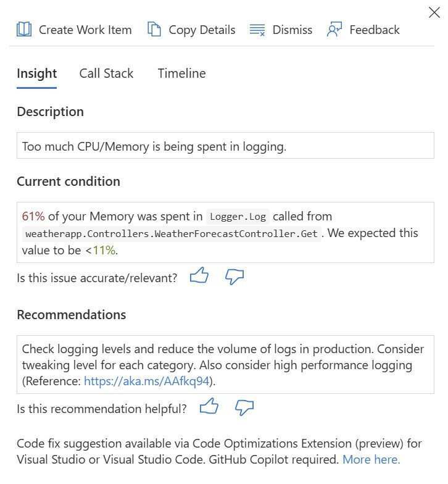Mark the recommendation unhelpful with thumbs down
448x484 pixels.
[x=245, y=407]
